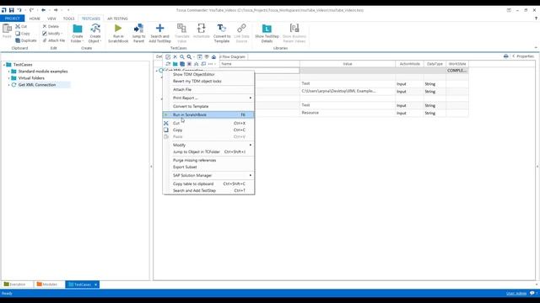
Task: Select Run in ScratchBook from context menu
Action: [x=208, y=114]
